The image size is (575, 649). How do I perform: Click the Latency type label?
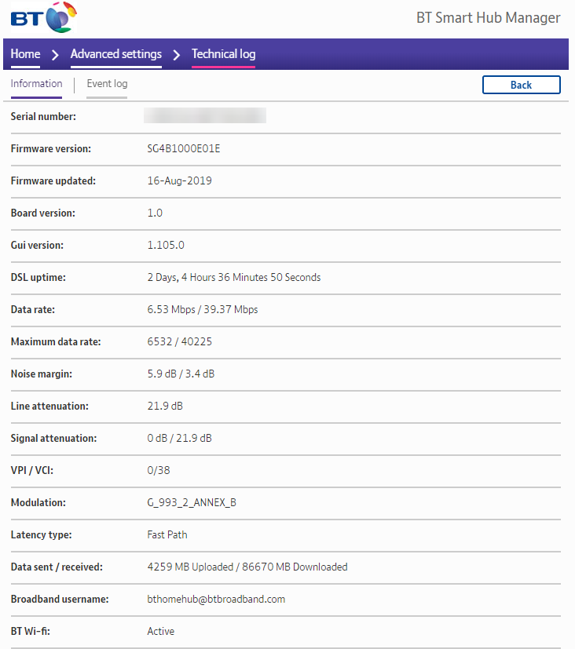(41, 534)
